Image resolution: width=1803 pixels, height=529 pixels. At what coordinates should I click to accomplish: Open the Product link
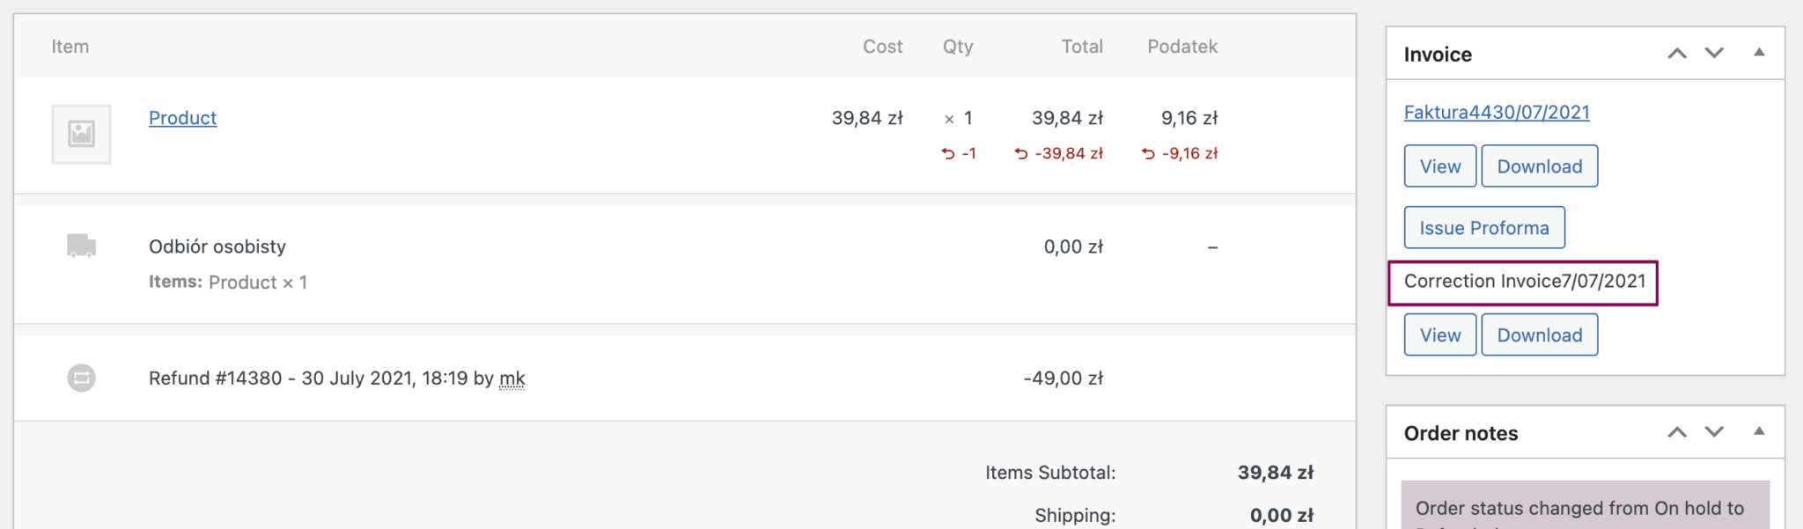click(182, 117)
